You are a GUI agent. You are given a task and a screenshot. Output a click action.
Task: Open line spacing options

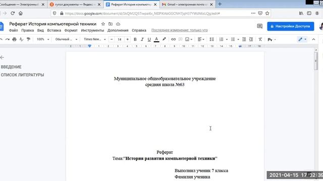click(x=212, y=39)
